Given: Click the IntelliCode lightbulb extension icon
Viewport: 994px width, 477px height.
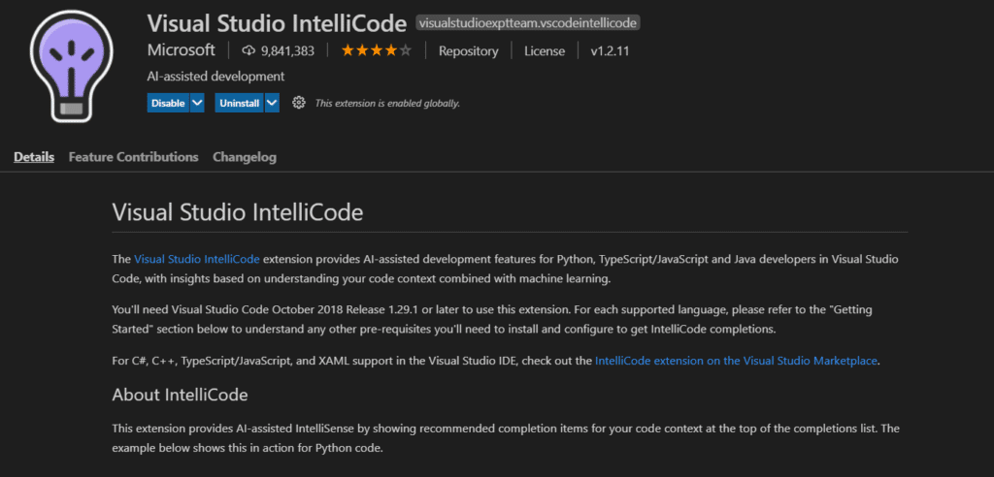Looking at the screenshot, I should (72, 65).
